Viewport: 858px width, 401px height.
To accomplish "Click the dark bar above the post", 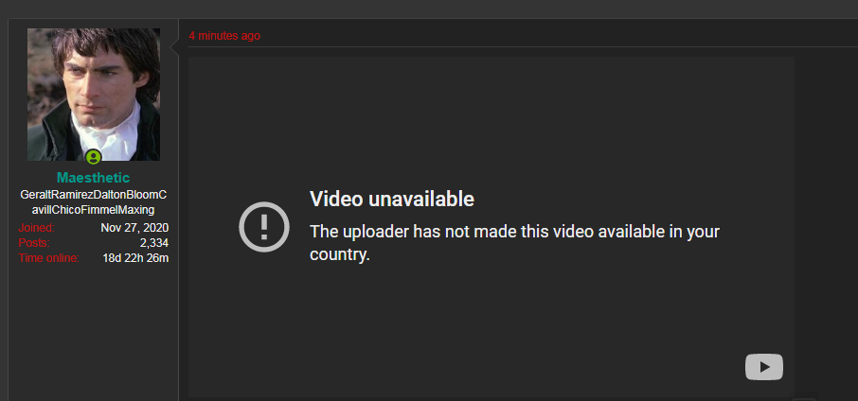I will [x=429, y=9].
